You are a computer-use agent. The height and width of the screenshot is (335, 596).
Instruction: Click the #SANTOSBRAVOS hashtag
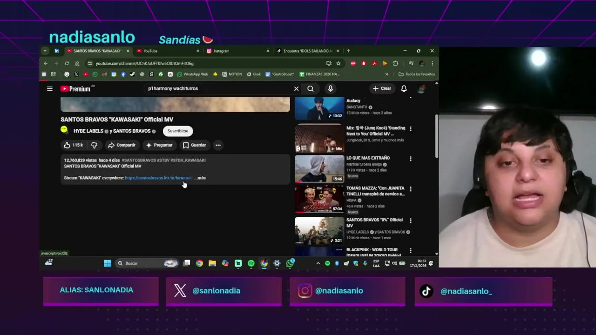tap(139, 160)
